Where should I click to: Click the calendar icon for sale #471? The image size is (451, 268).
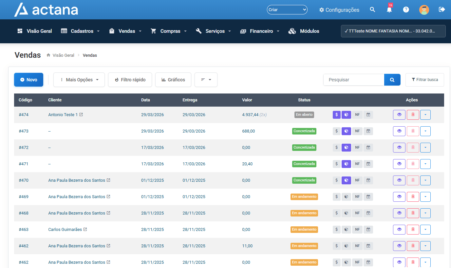pos(368,164)
